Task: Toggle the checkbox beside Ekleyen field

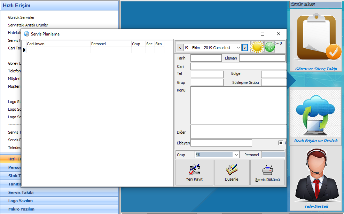Action: 281,143
